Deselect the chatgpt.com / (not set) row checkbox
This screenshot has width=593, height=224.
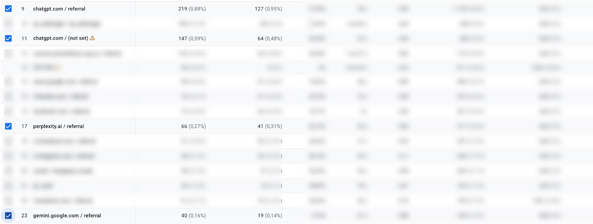tap(8, 38)
